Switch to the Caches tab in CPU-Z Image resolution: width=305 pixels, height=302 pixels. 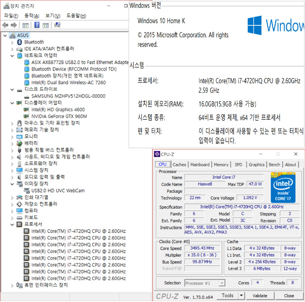point(180,165)
